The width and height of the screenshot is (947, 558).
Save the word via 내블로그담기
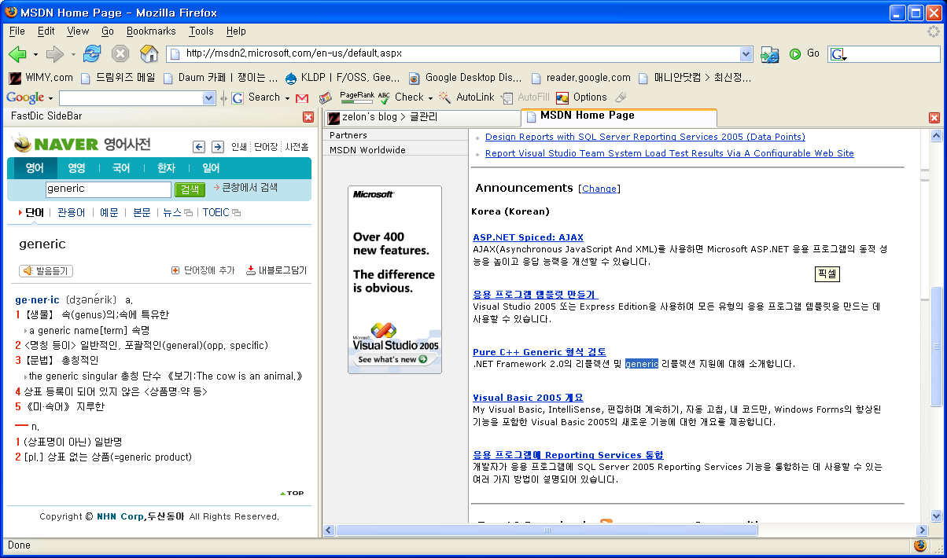tap(277, 270)
